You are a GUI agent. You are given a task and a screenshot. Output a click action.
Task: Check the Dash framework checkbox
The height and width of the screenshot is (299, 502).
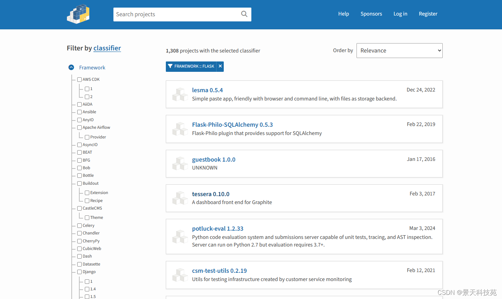[80, 256]
